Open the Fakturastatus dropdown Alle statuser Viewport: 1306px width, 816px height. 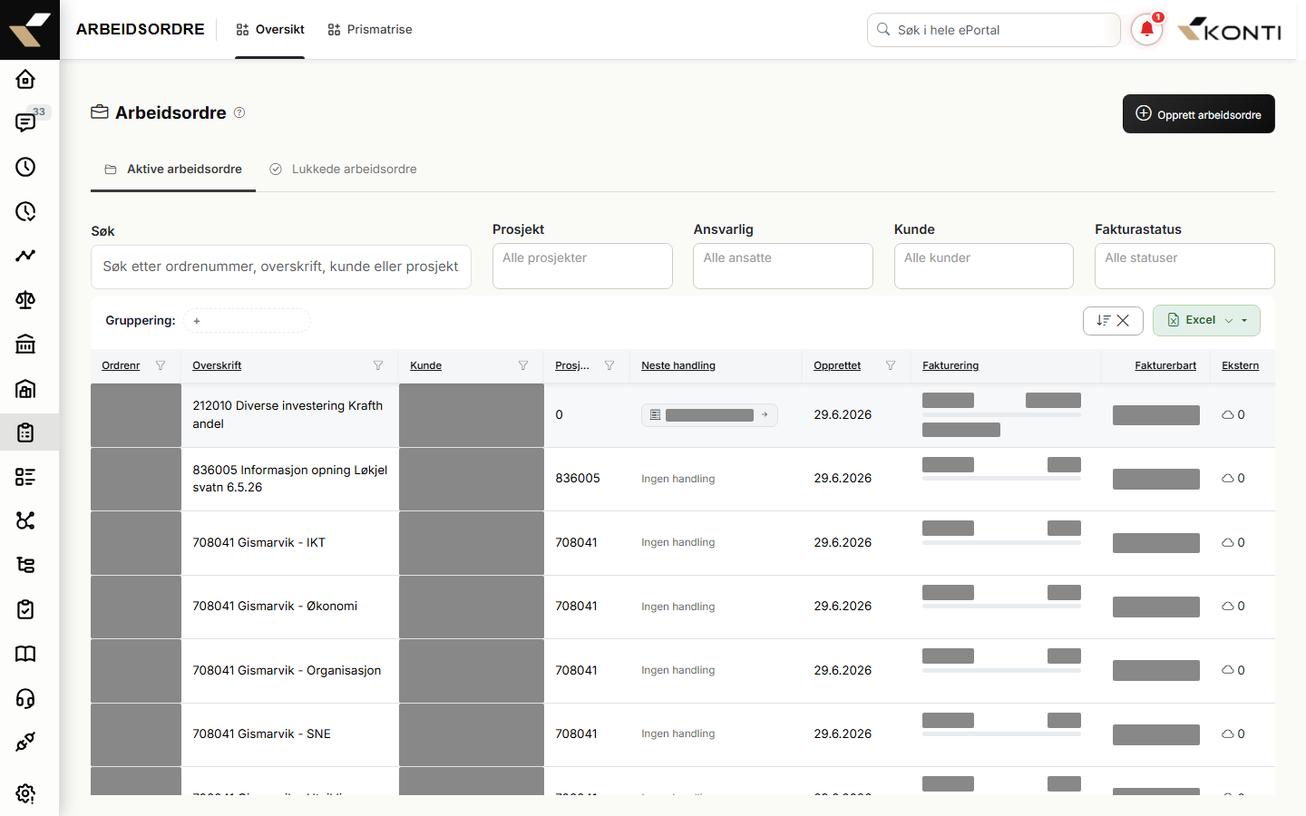point(1184,266)
